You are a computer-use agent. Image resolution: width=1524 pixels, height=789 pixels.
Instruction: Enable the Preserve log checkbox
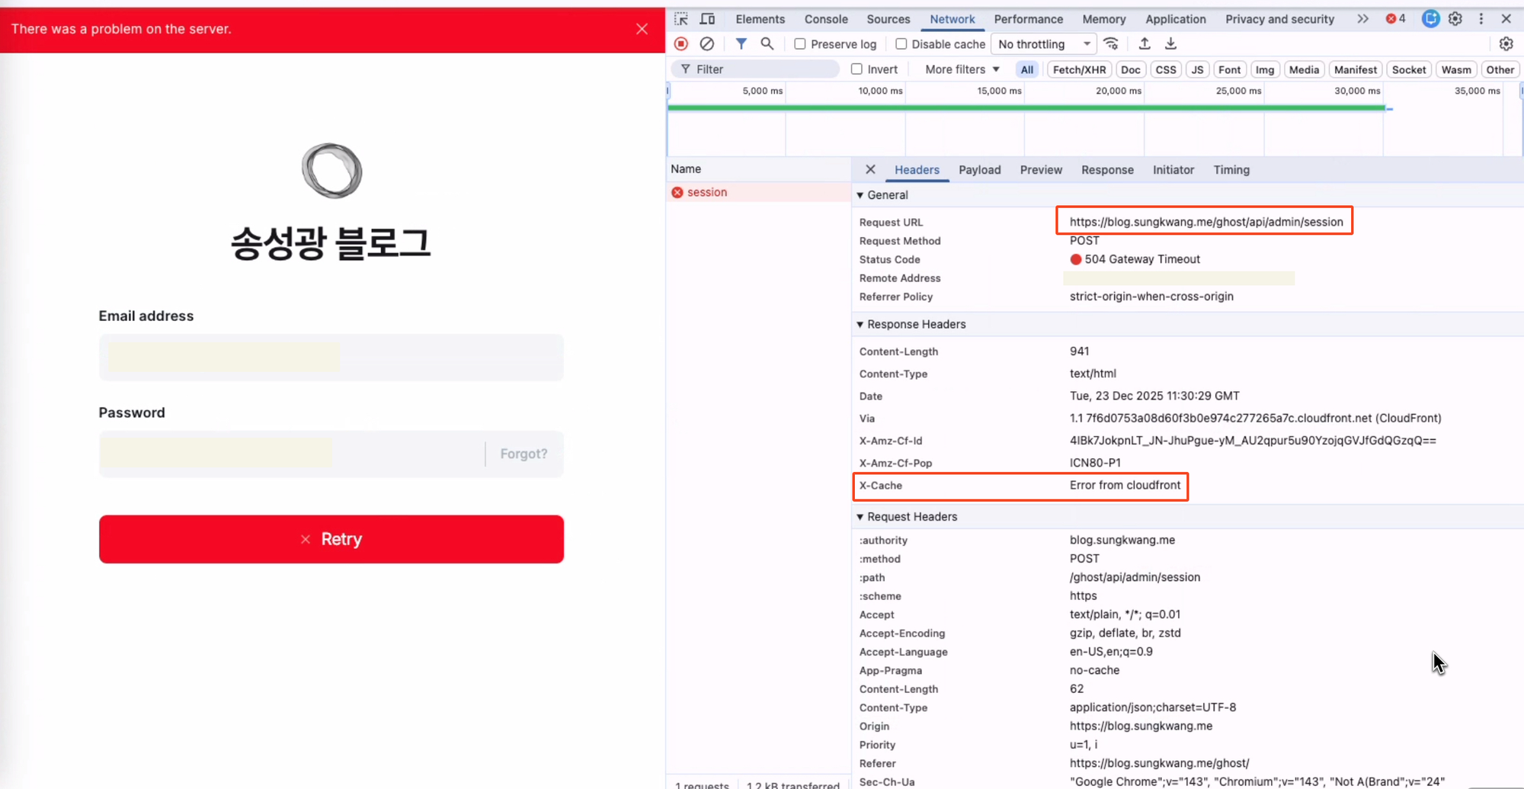pyautogui.click(x=800, y=44)
